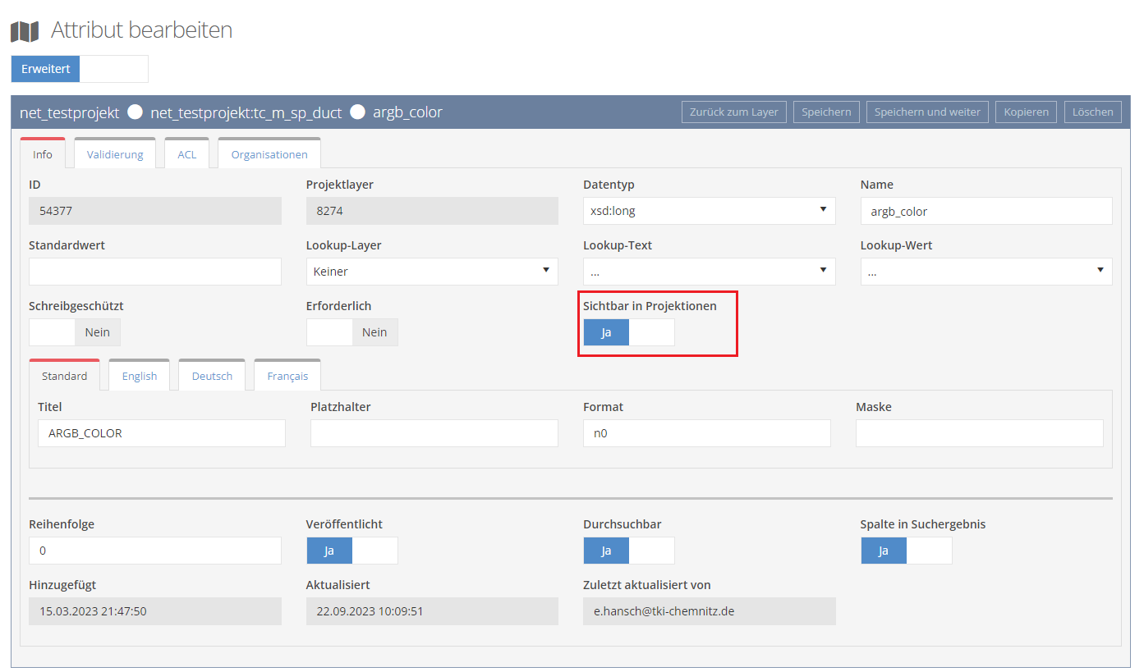
Task: Toggle Schreibgeschützt switch
Action: click(75, 332)
